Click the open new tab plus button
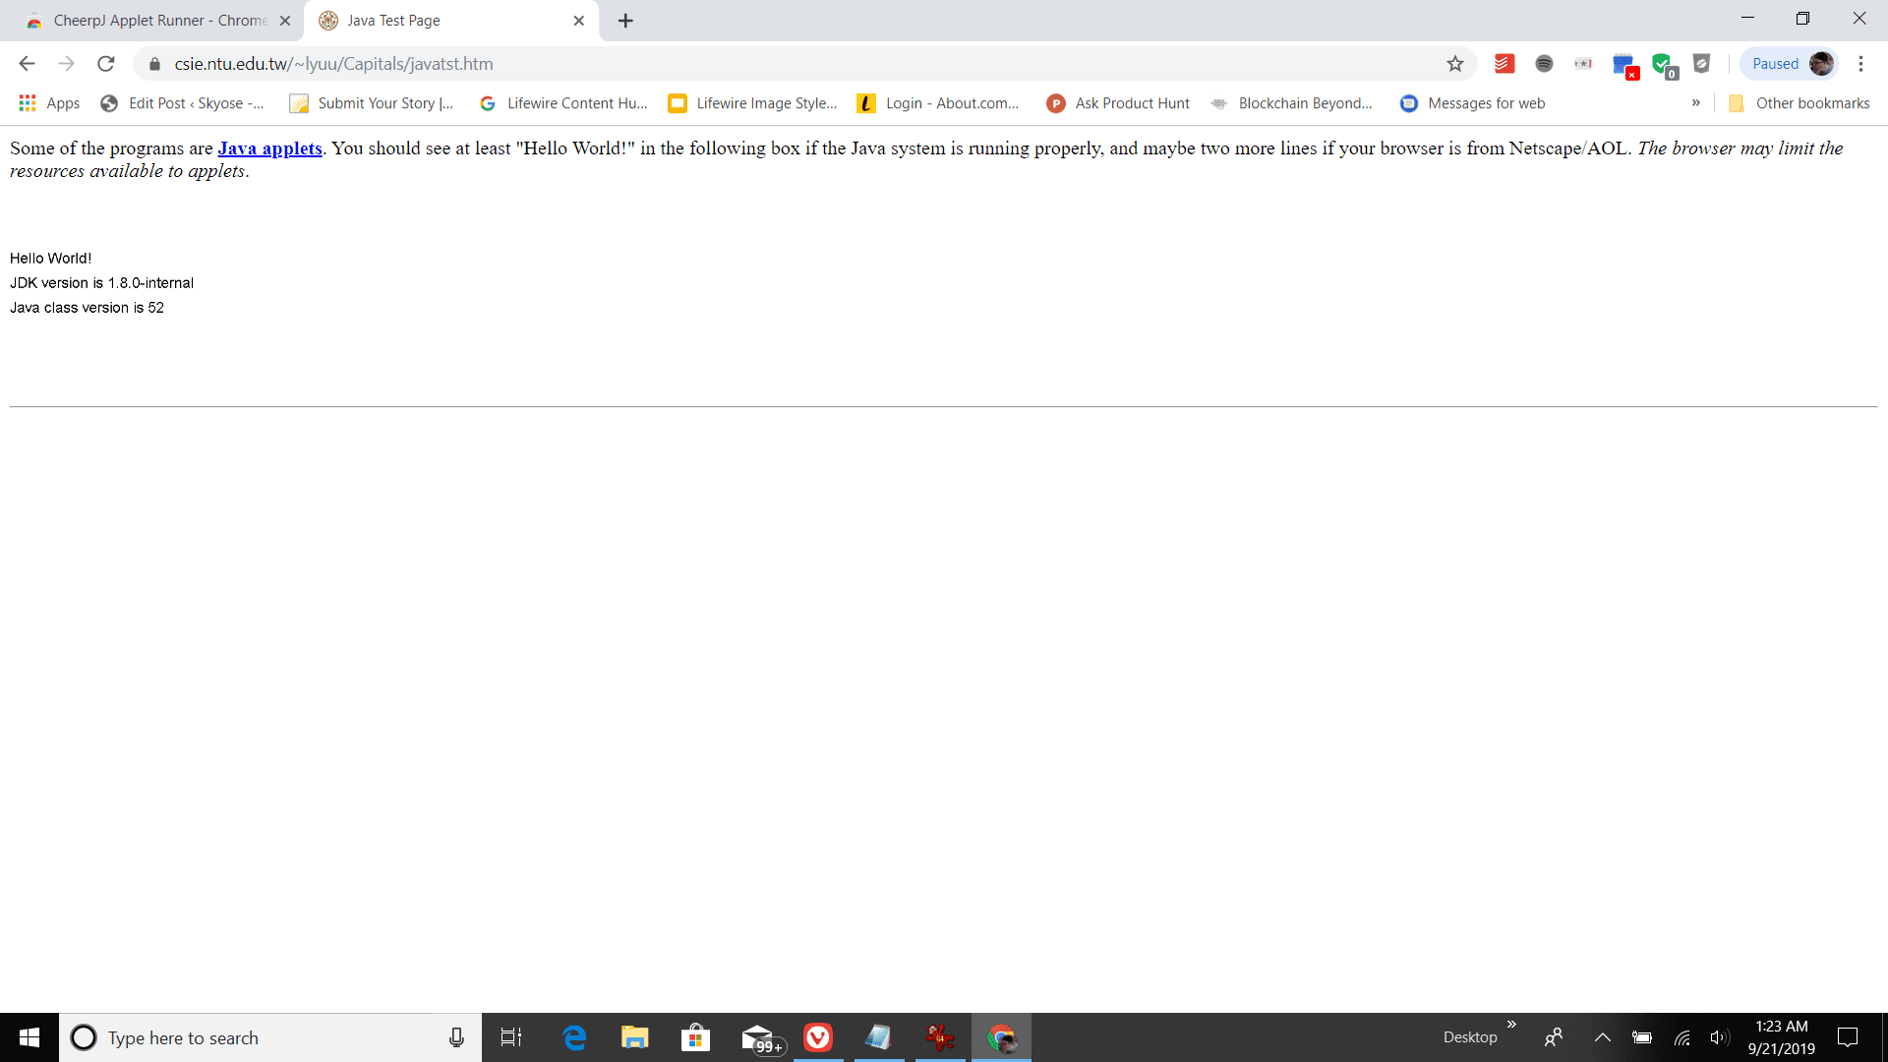 coord(626,20)
